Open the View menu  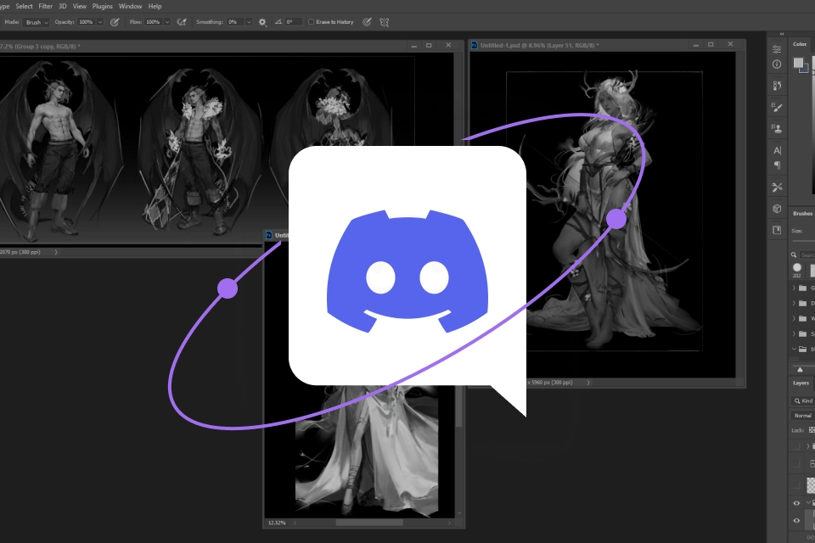pos(80,6)
